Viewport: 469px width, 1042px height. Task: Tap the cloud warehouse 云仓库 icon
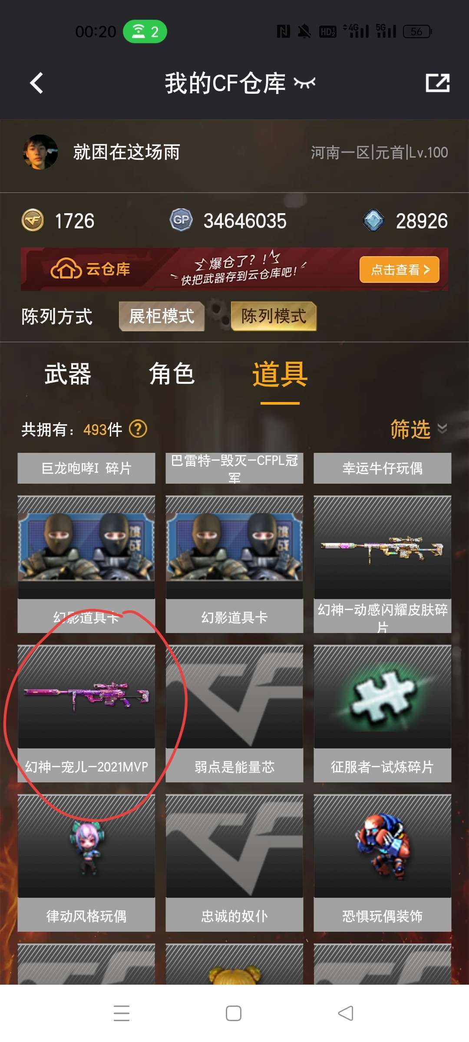pos(66,269)
